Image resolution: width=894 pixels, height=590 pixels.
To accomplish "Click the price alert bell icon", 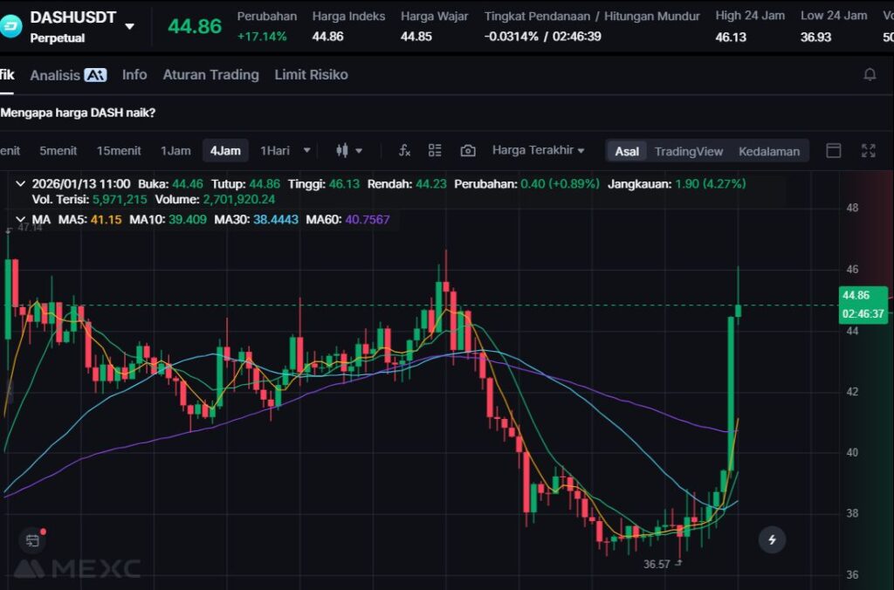I will [x=870, y=75].
